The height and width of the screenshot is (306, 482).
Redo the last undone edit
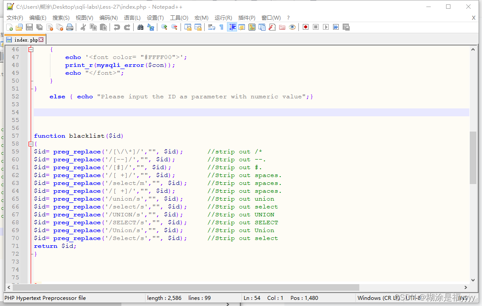tap(127, 27)
